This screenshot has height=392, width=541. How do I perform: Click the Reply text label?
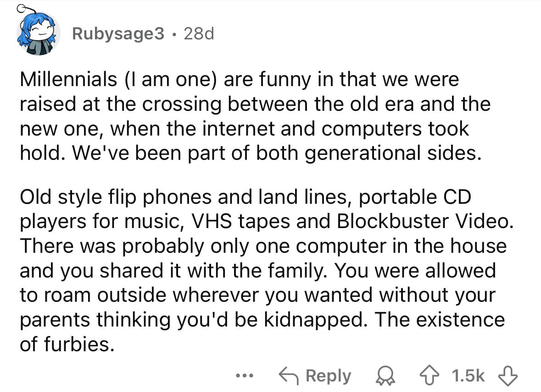point(328,376)
